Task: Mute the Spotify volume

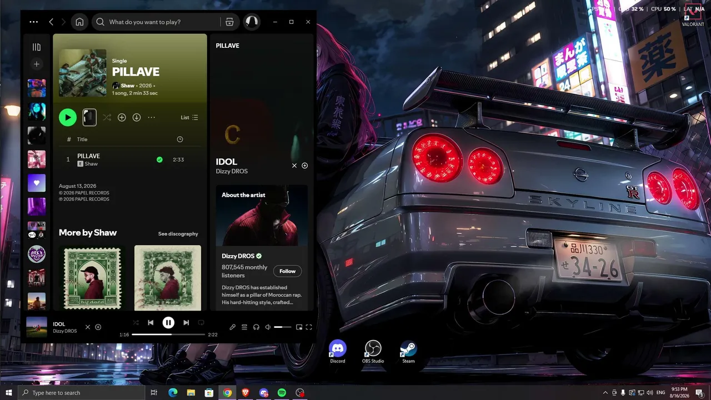Action: click(268, 327)
